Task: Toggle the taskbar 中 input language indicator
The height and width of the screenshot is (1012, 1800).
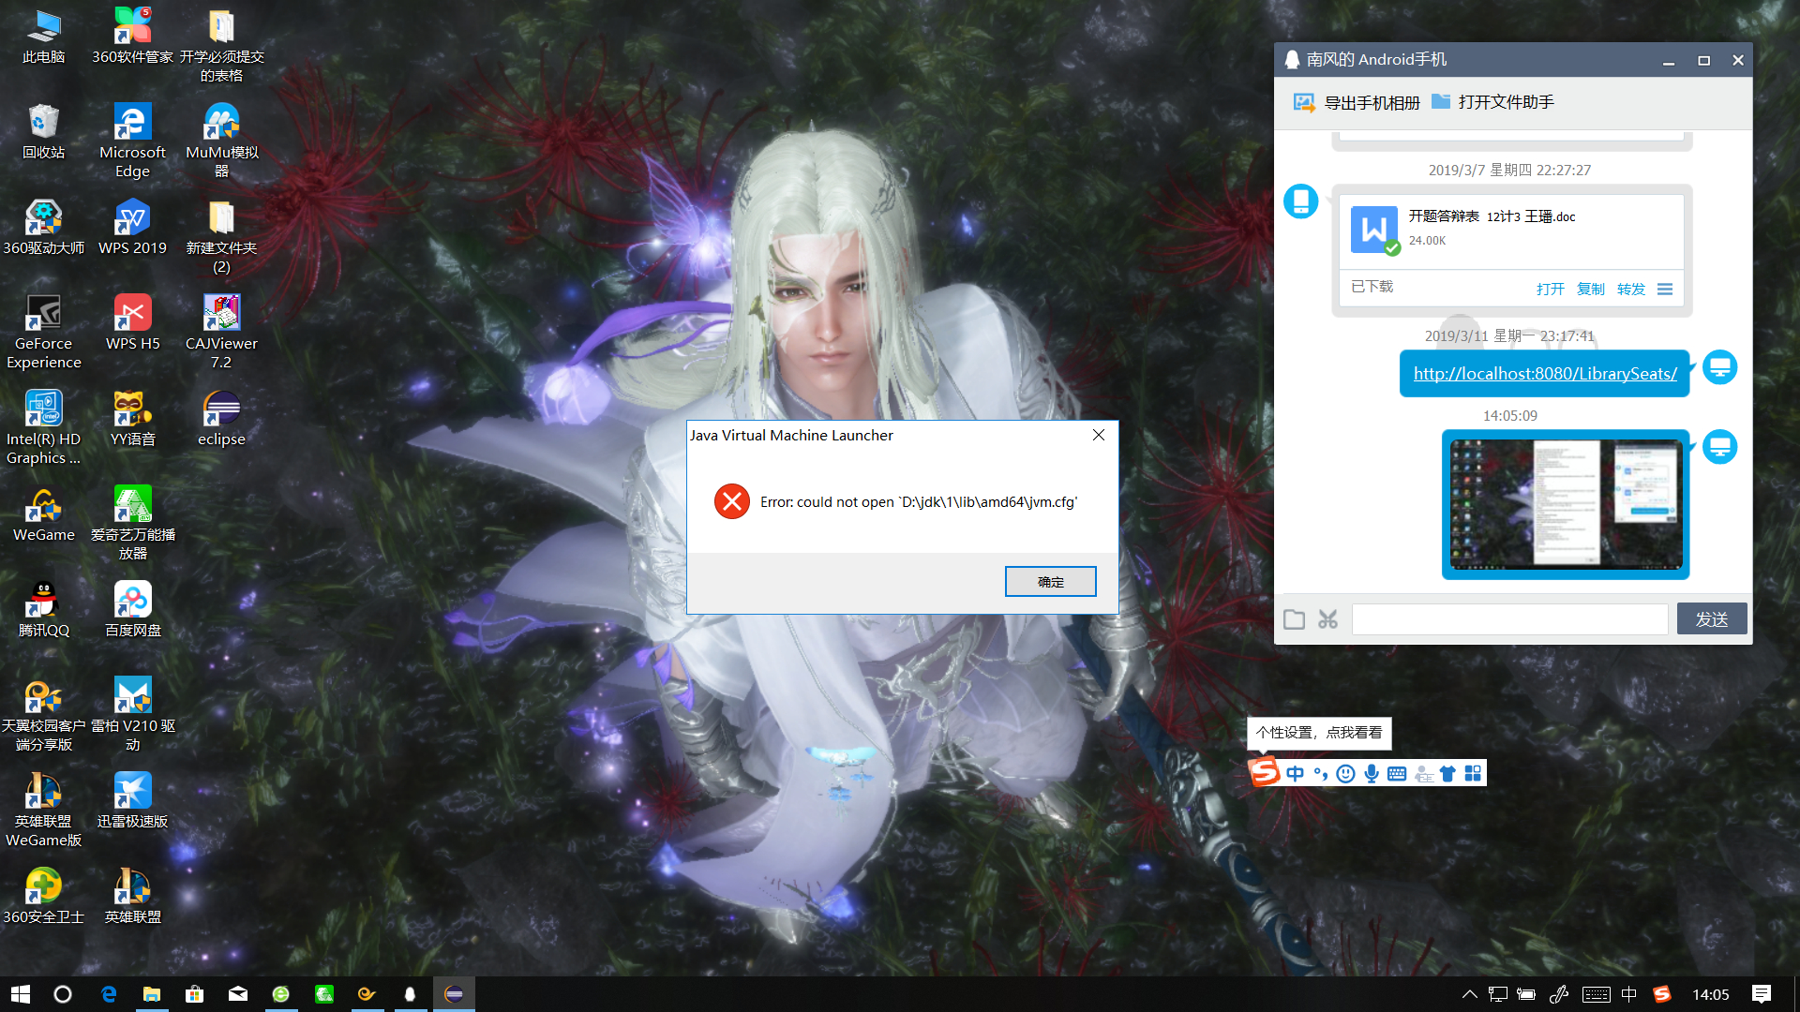Action: click(1629, 994)
